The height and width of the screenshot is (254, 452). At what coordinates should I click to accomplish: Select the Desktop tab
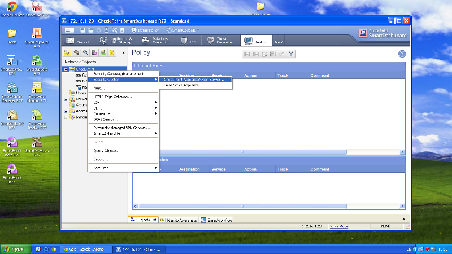(x=257, y=41)
